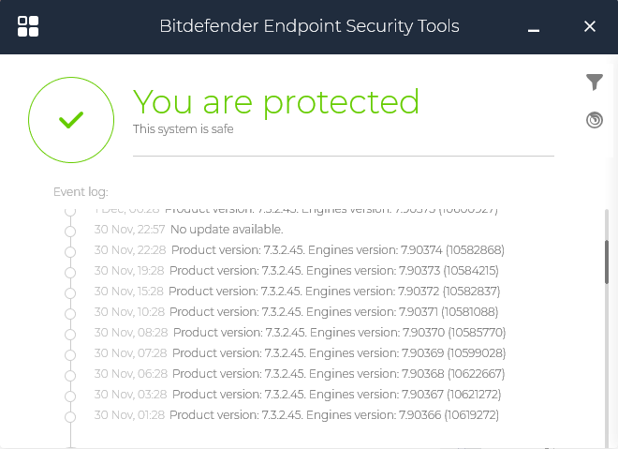
Task: Click the circular radar icon below the filter
Action: click(595, 120)
